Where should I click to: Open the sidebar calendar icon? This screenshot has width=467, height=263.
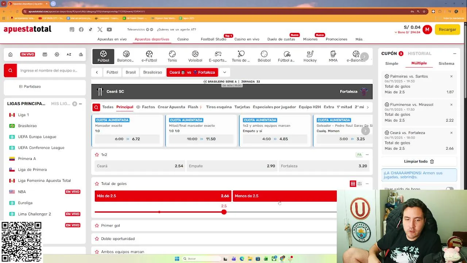(x=45, y=54)
